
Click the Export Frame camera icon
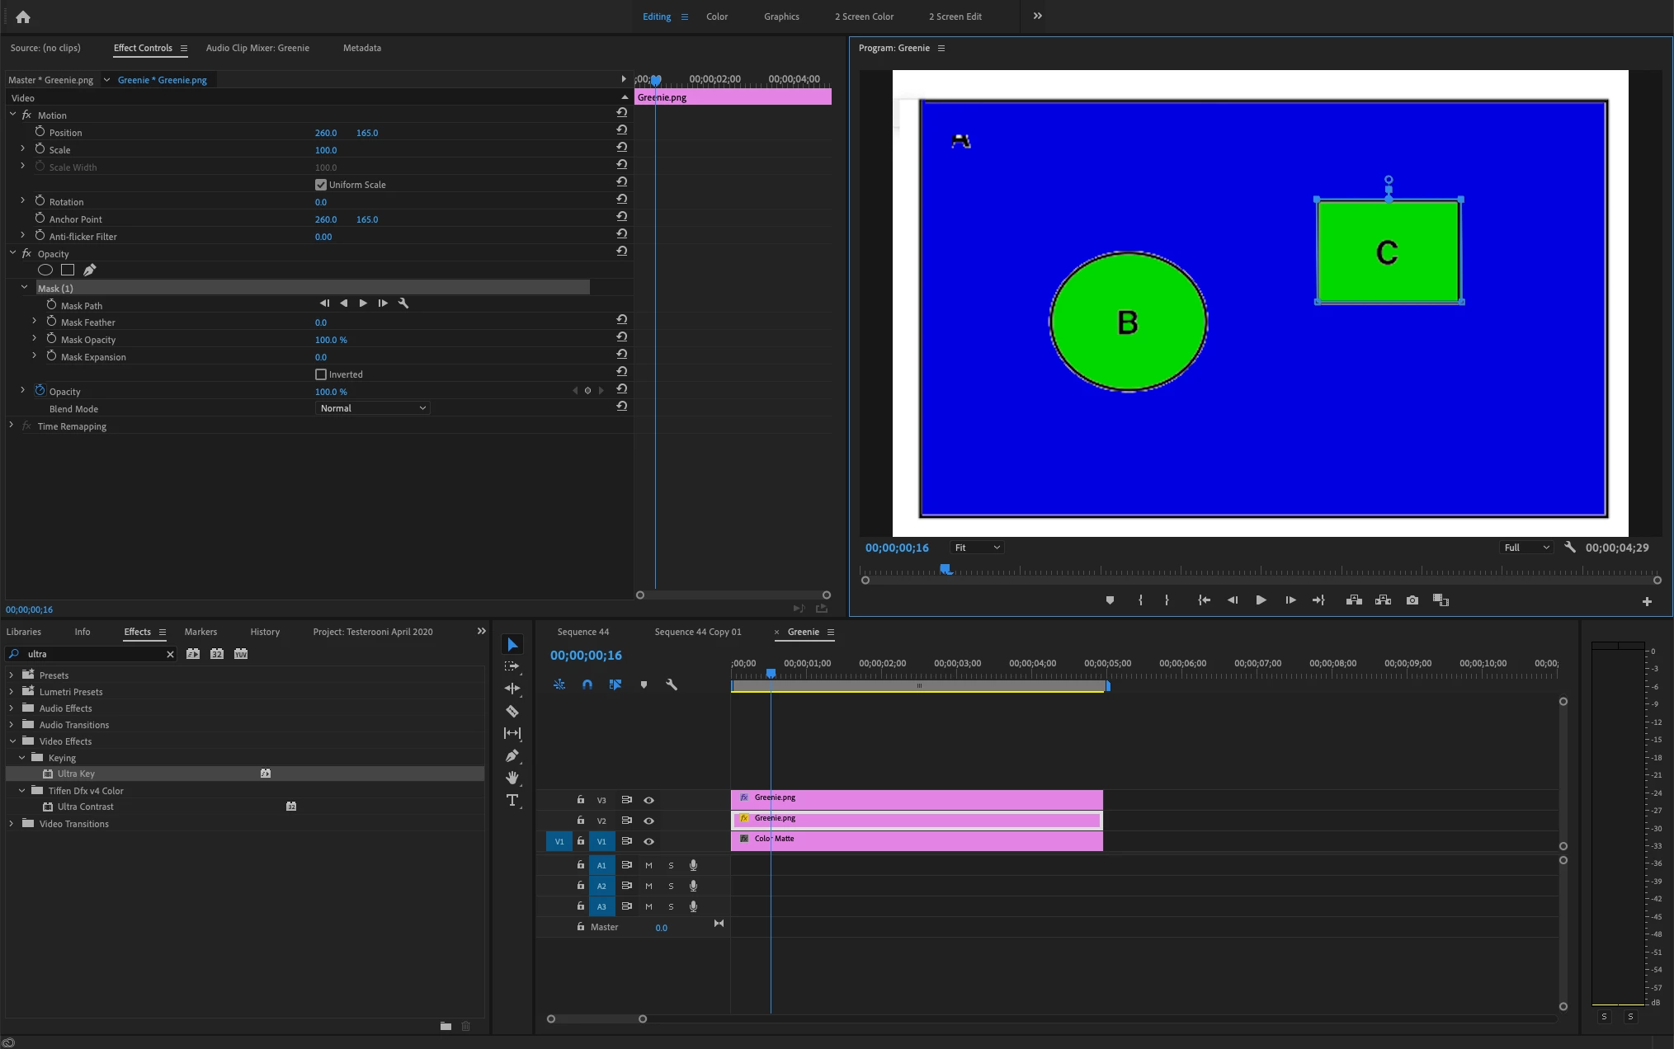point(1412,600)
